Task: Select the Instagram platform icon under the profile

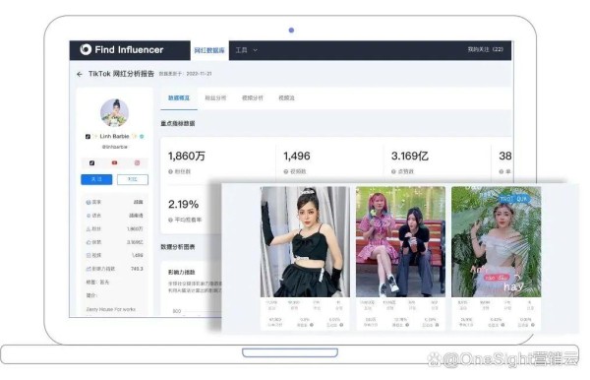Action: [137, 163]
